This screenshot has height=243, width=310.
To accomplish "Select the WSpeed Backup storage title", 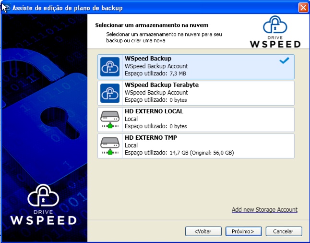I will 148,59.
